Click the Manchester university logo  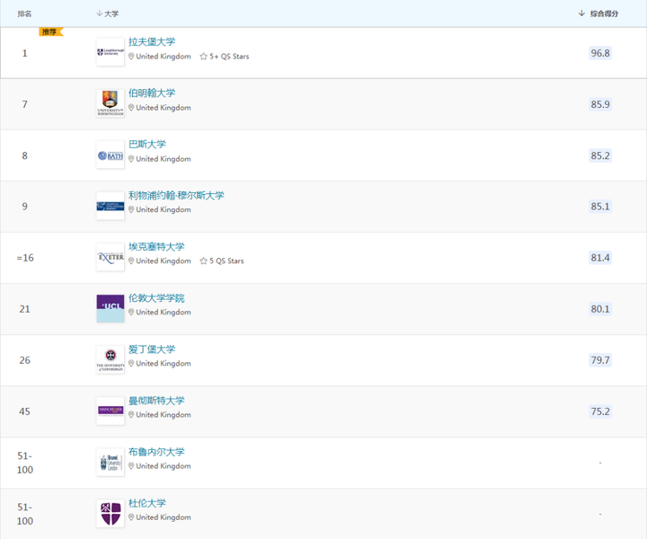(111, 411)
